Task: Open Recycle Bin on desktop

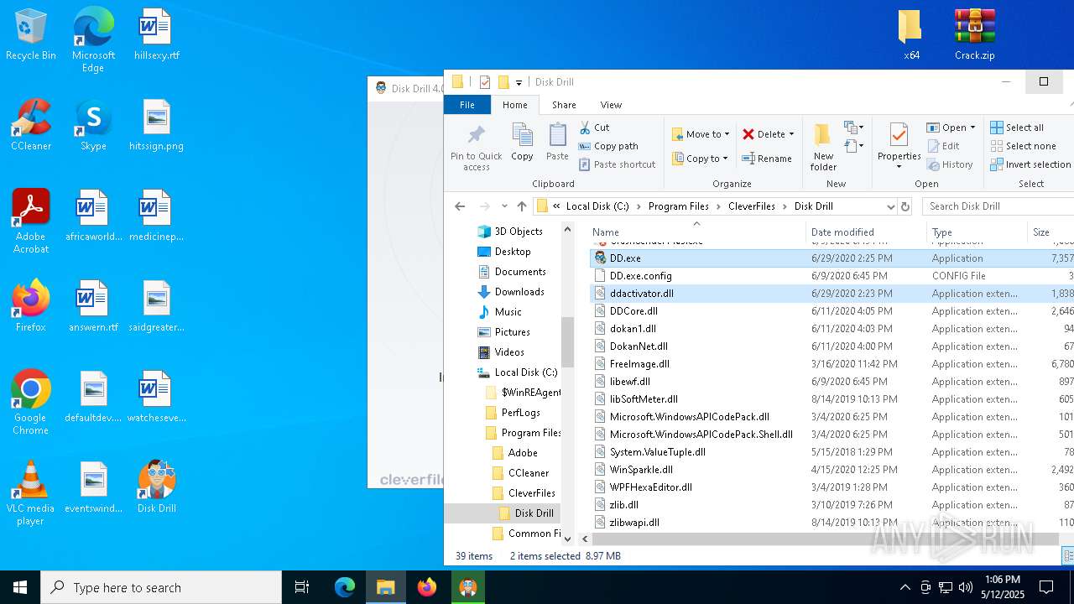Action: (31, 35)
